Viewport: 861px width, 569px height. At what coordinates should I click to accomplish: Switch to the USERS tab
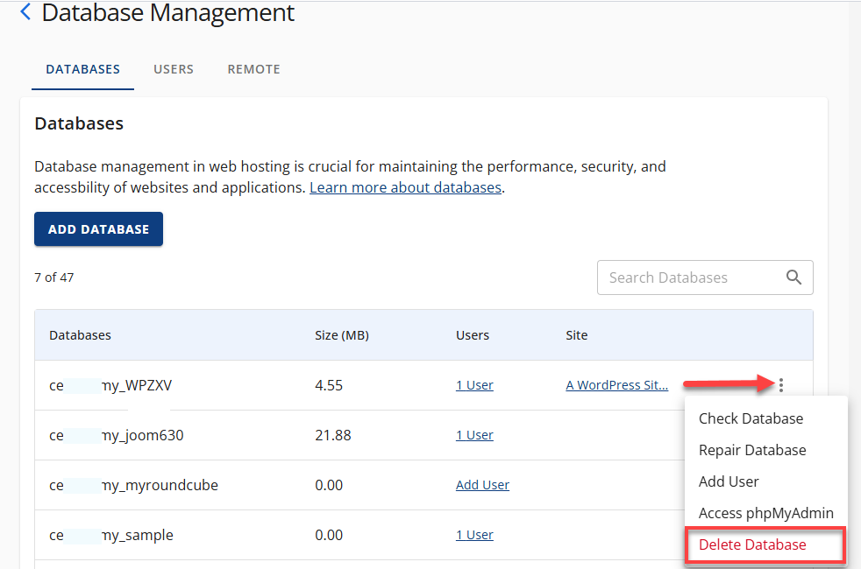tap(173, 69)
